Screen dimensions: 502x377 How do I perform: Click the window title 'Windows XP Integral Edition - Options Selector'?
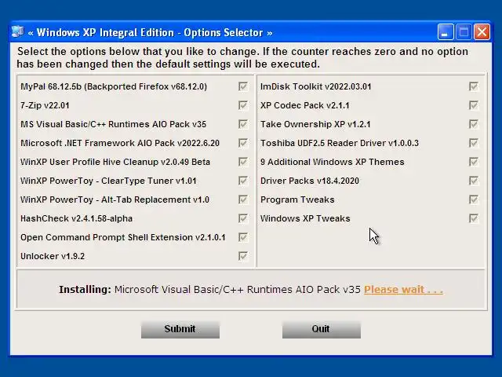tap(150, 33)
